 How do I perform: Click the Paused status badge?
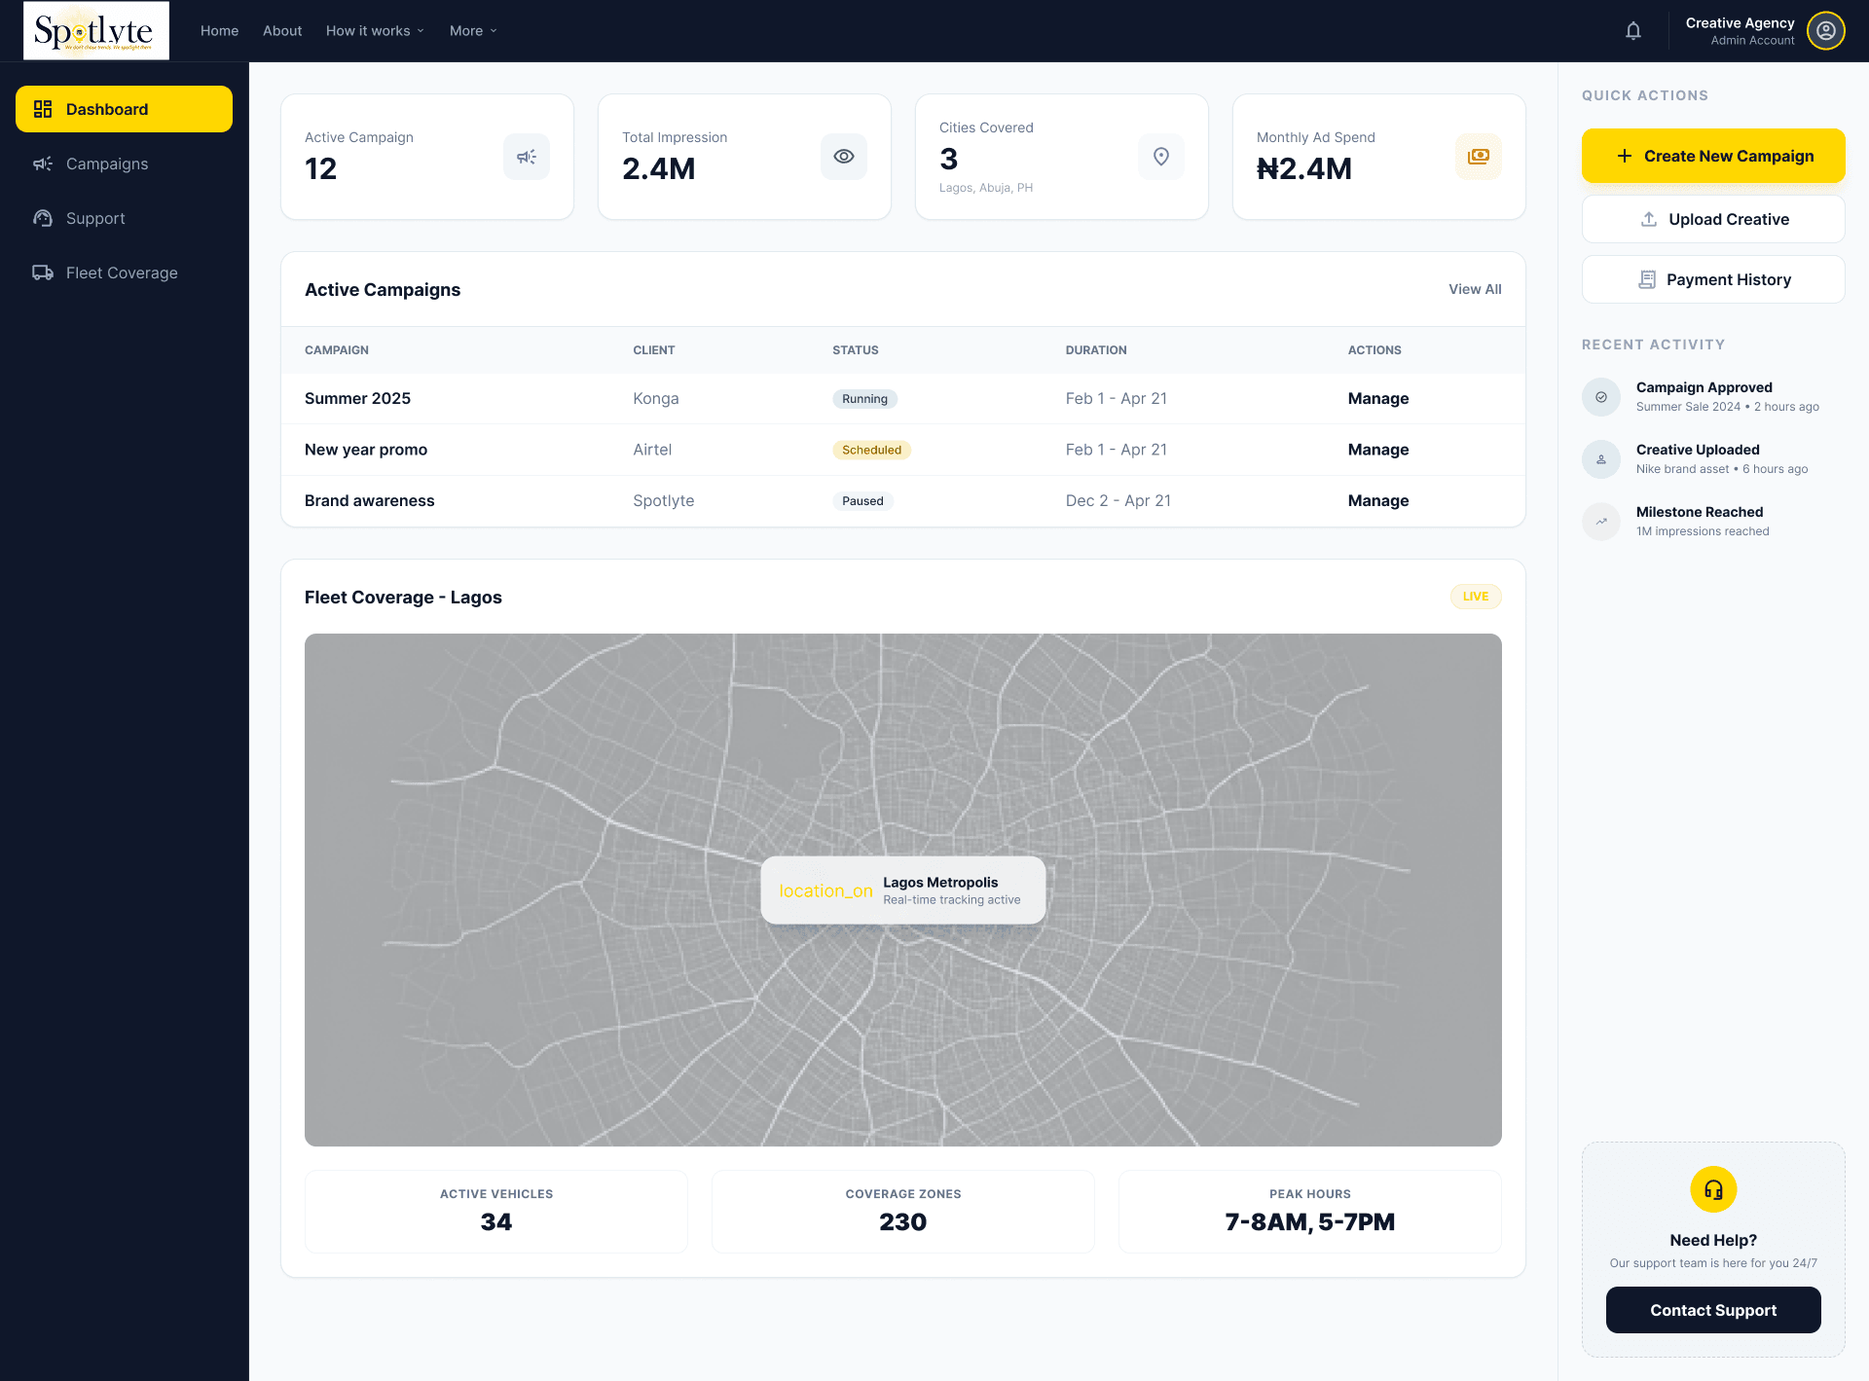(x=862, y=501)
